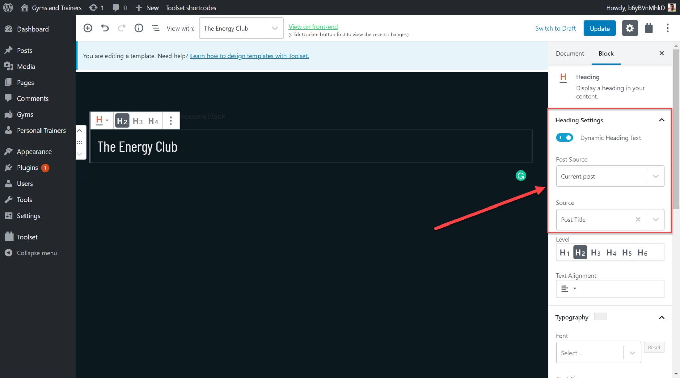The image size is (680, 378).
Task: Open Personal Trainers in the sidebar
Action: (41, 130)
